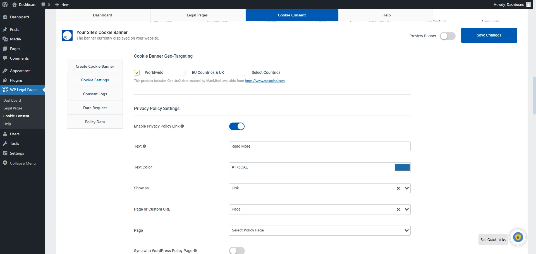
Task: Click the Text Color swatch
Action: (402, 167)
